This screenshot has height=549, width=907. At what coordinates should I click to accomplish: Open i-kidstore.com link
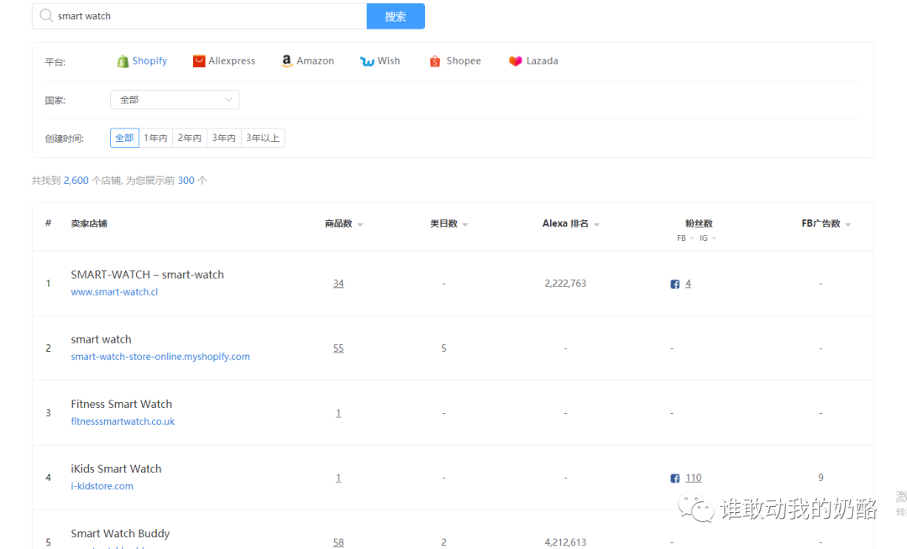tap(102, 486)
